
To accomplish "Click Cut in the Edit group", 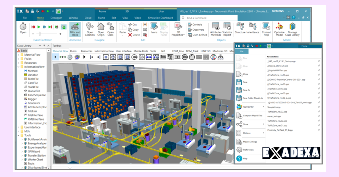I will (x=132, y=24).
